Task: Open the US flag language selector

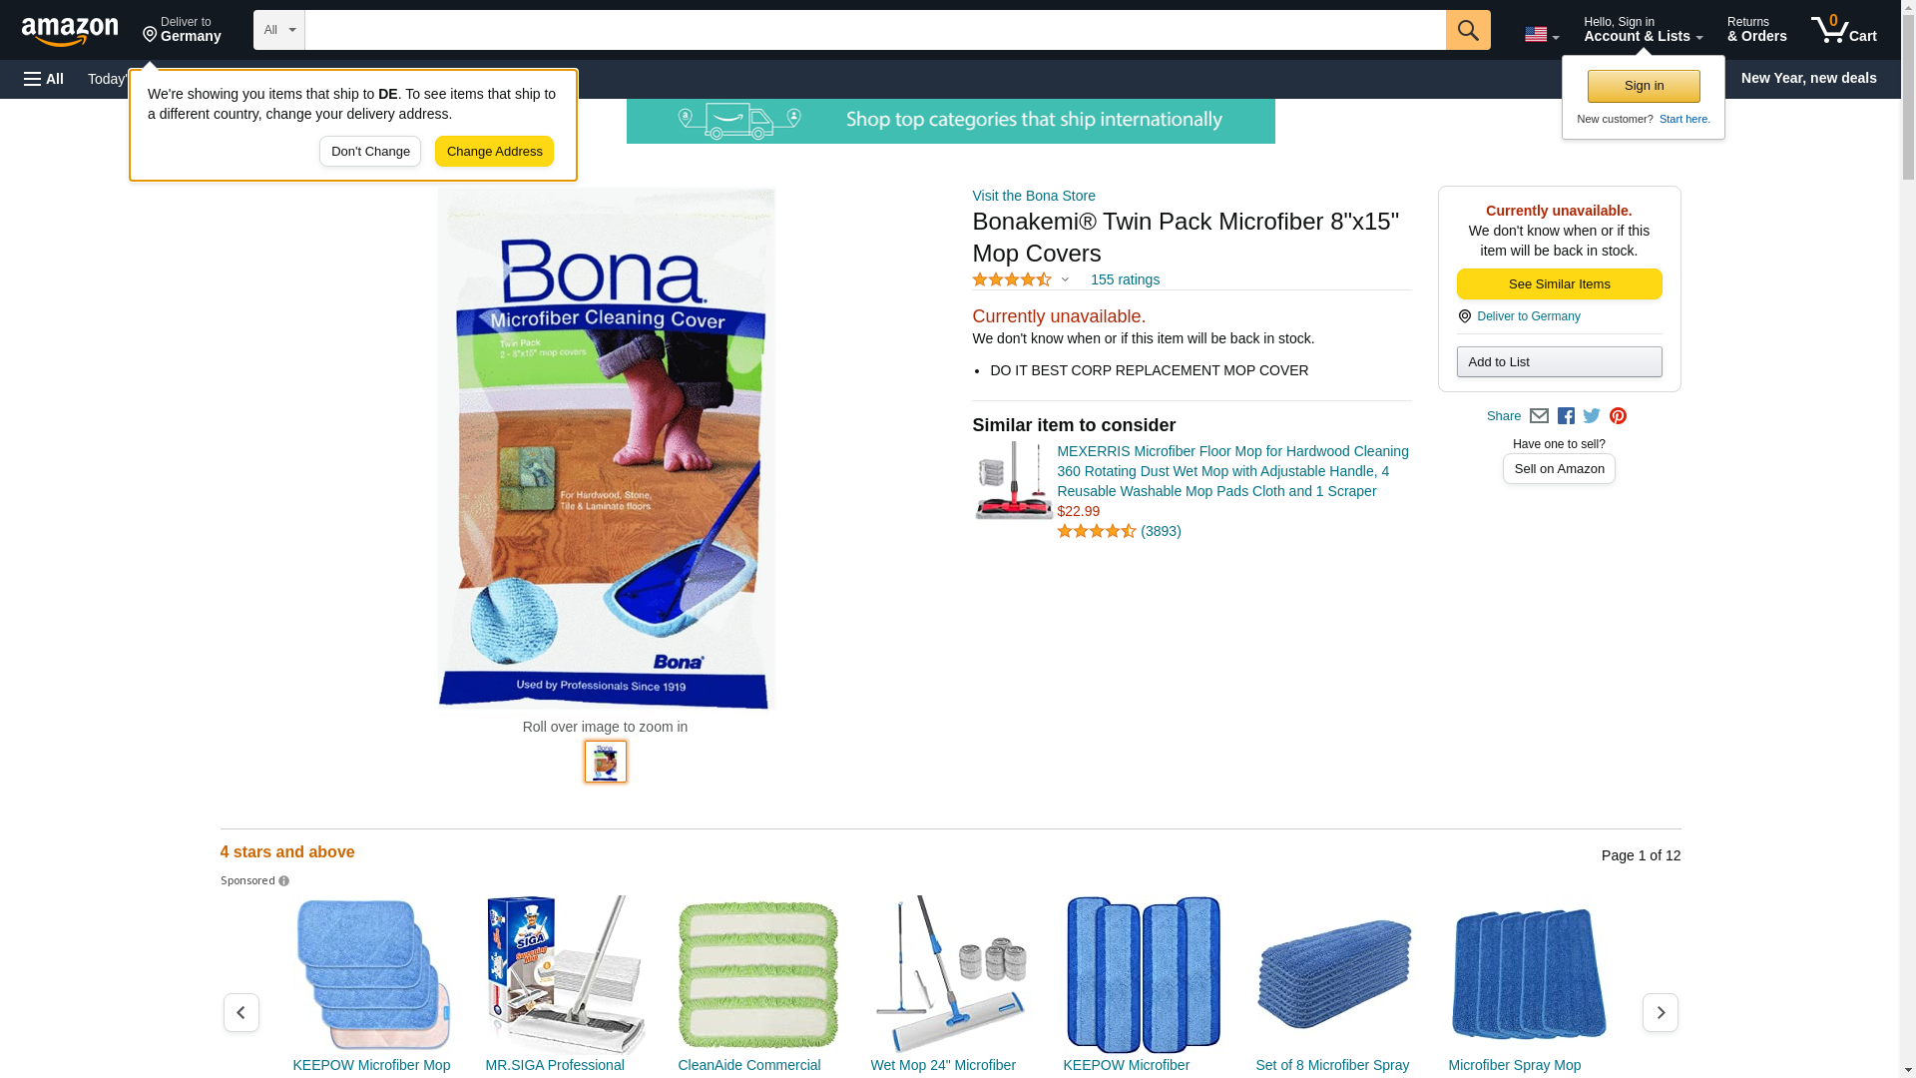Action: [1542, 34]
